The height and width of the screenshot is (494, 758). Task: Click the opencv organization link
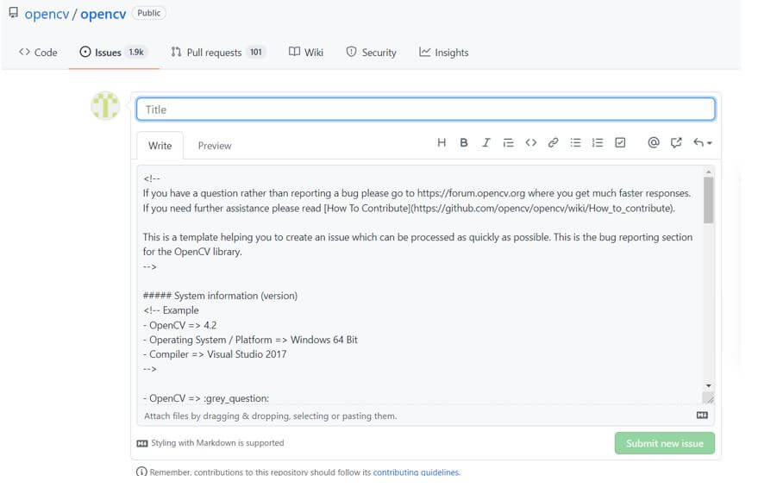pos(47,14)
